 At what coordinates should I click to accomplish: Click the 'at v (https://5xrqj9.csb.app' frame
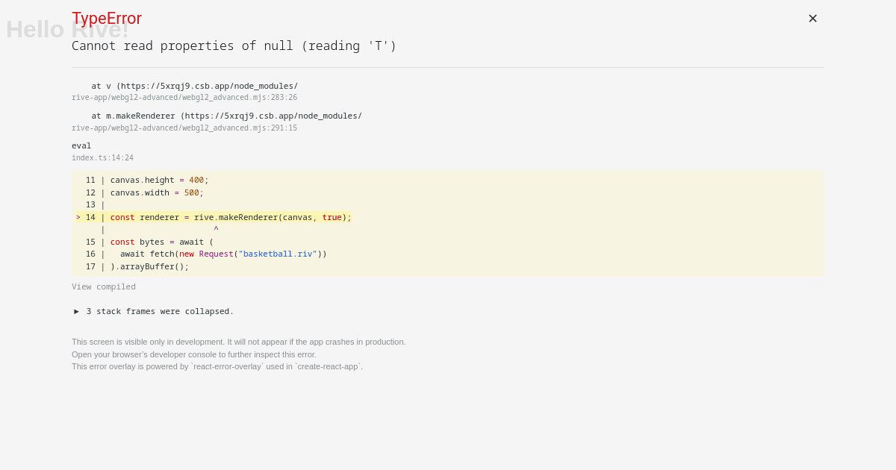(x=194, y=87)
